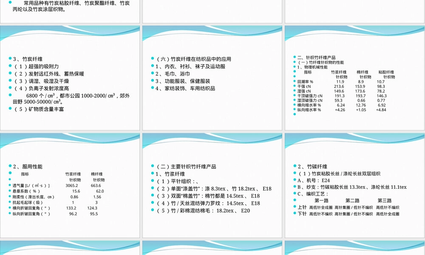
Task: Click the 第二路 column header
Action: point(352,201)
